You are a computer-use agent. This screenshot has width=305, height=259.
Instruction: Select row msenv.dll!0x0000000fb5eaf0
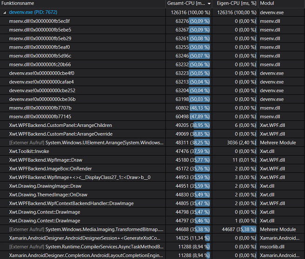(152, 47)
